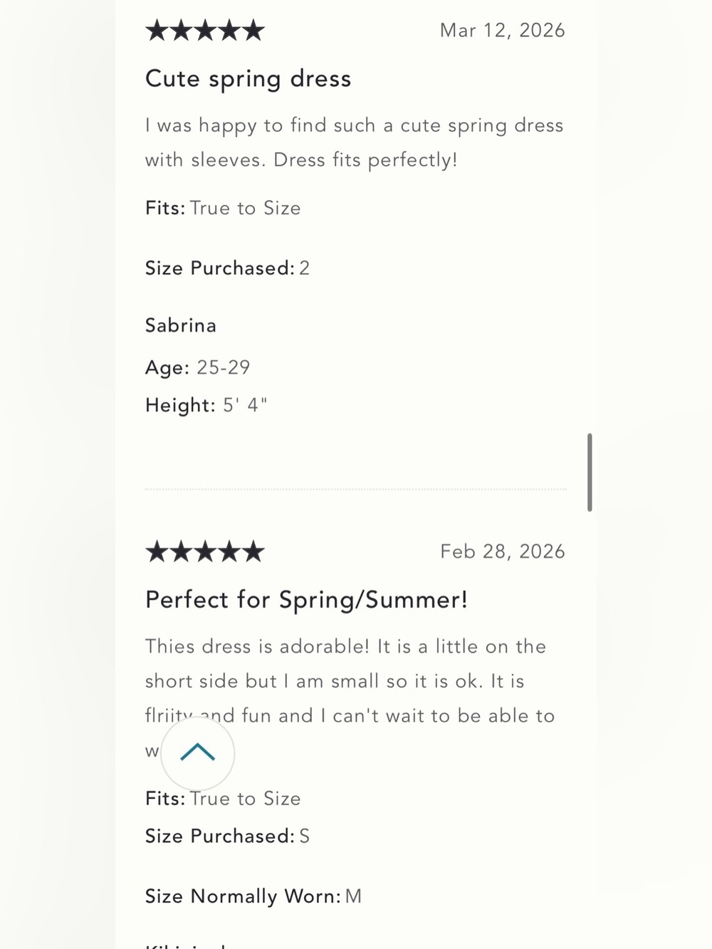Click Sabrina's Age: 25-29 detail
Image resolution: width=712 pixels, height=949 pixels.
[198, 367]
